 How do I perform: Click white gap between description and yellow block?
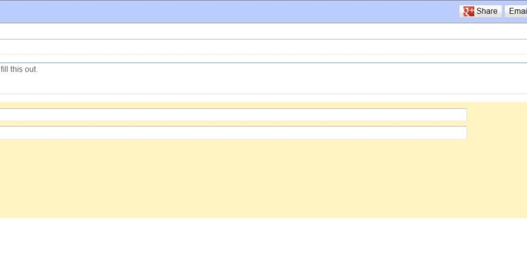(263, 98)
